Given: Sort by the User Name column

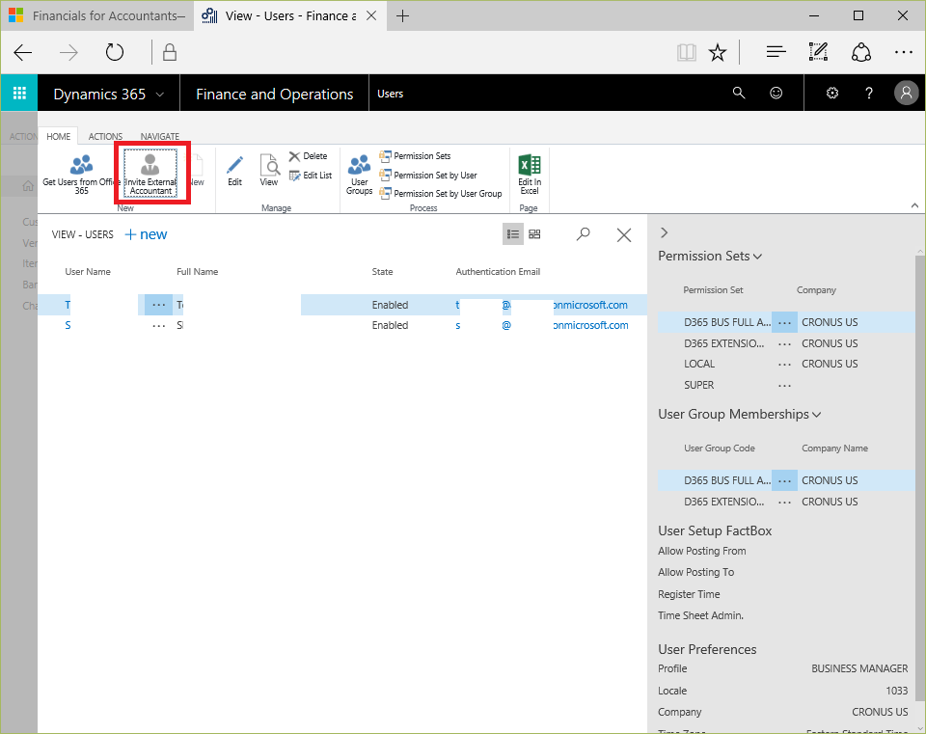Looking at the screenshot, I should coord(88,272).
